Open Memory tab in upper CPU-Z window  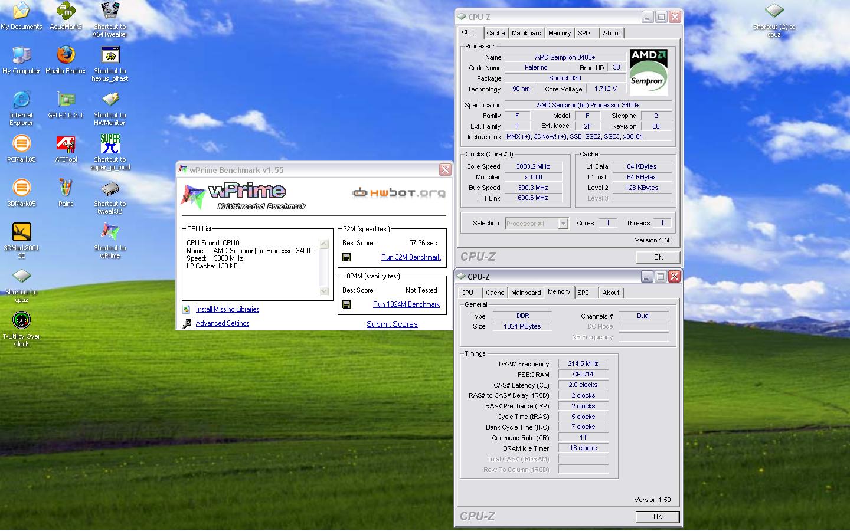pyautogui.click(x=559, y=33)
